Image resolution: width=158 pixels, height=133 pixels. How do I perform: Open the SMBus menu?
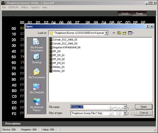tap(24, 7)
